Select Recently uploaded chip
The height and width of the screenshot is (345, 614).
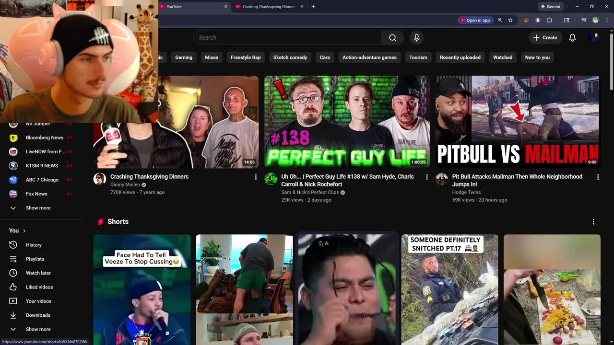(460, 57)
